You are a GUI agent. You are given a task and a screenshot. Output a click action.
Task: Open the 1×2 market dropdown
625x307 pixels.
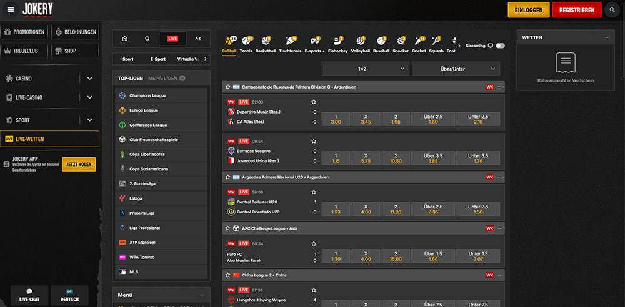[x=366, y=69]
